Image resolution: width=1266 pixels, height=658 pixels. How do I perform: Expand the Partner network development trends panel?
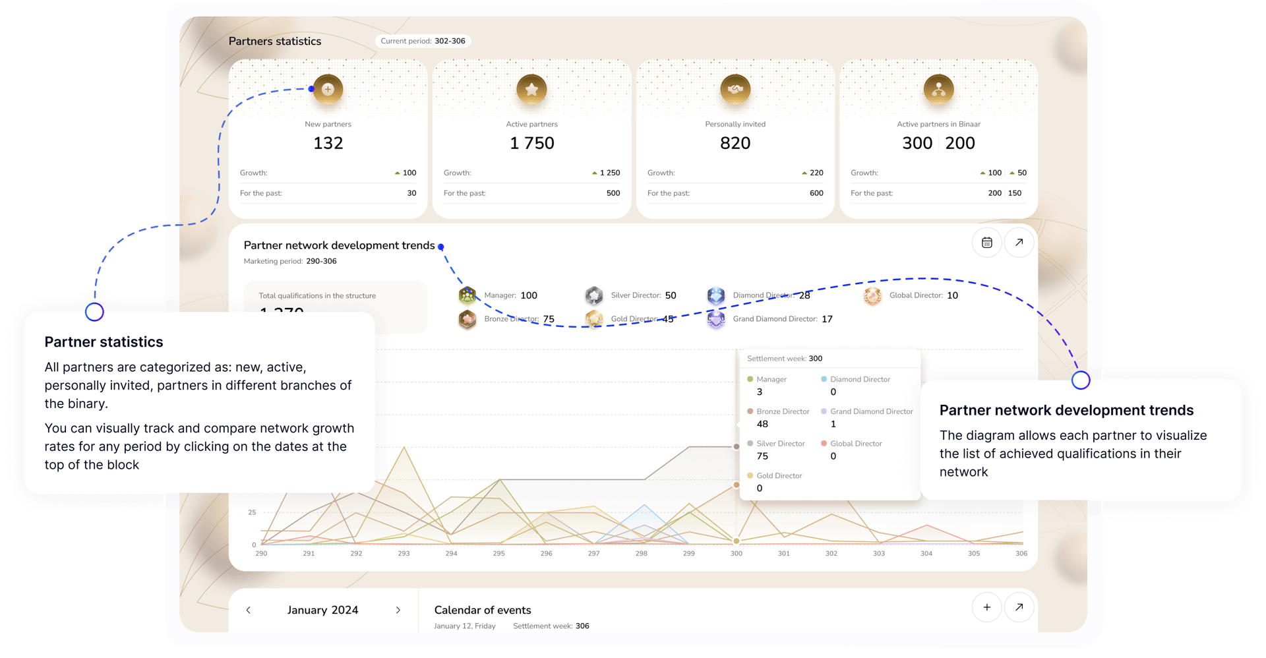[x=1019, y=243]
